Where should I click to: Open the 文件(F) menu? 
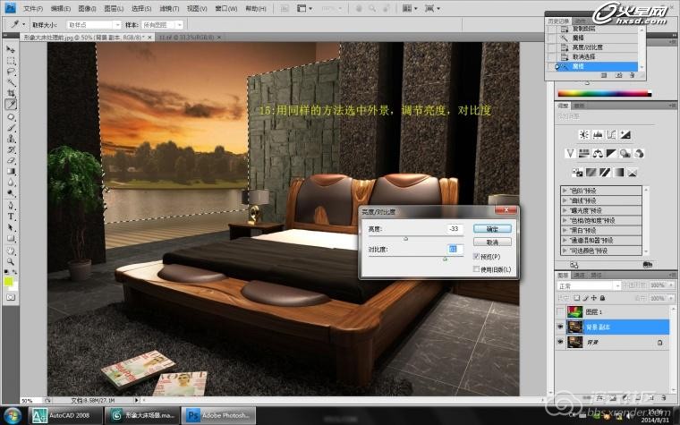click(33, 8)
